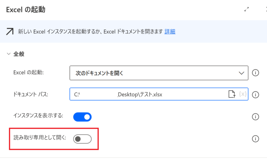Click the {x} variable picker icon

click(x=243, y=94)
